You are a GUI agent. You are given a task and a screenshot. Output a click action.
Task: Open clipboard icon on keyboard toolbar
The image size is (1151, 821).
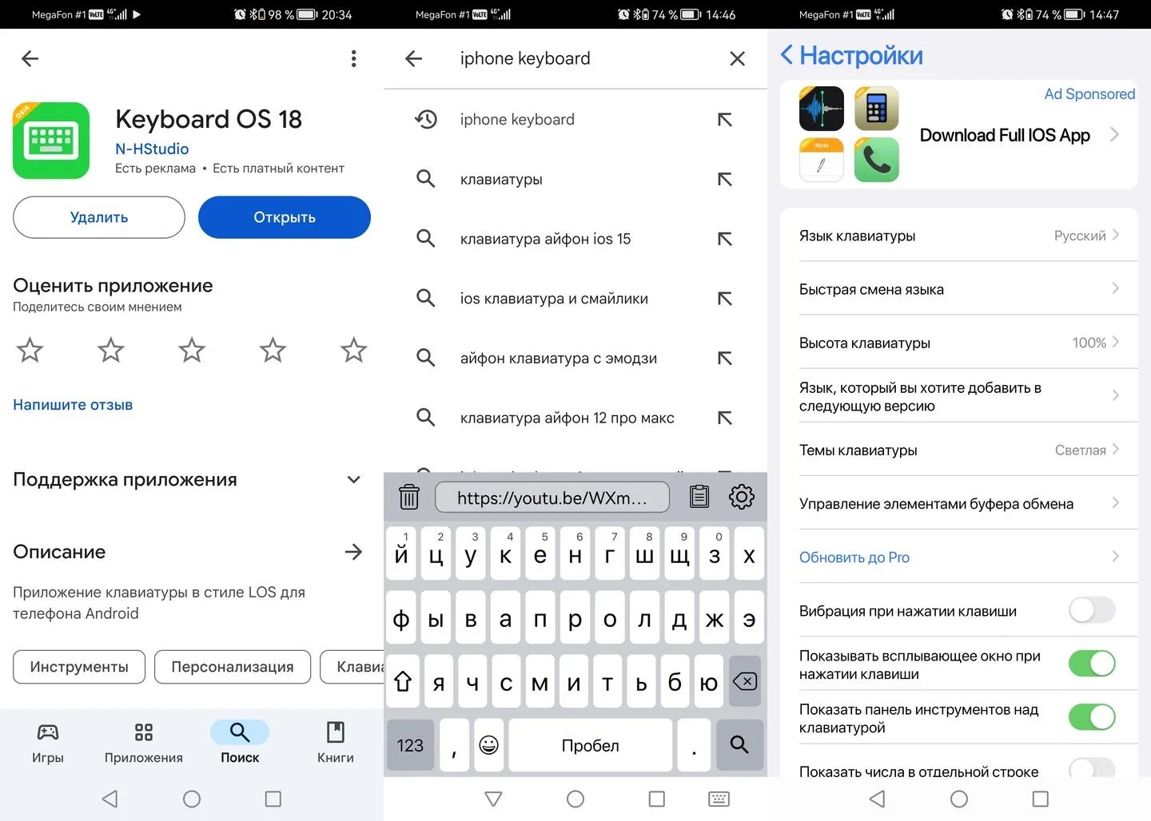(x=699, y=497)
